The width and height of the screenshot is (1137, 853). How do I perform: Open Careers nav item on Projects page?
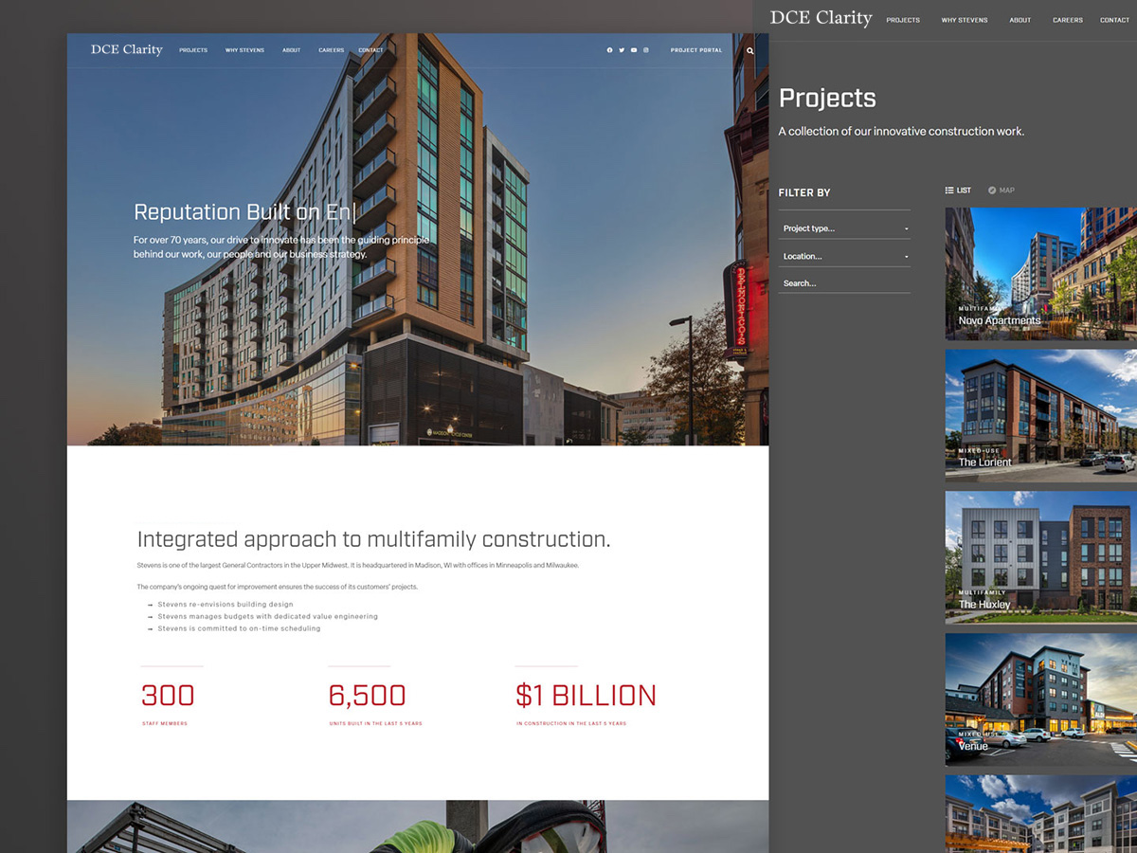[1068, 20]
